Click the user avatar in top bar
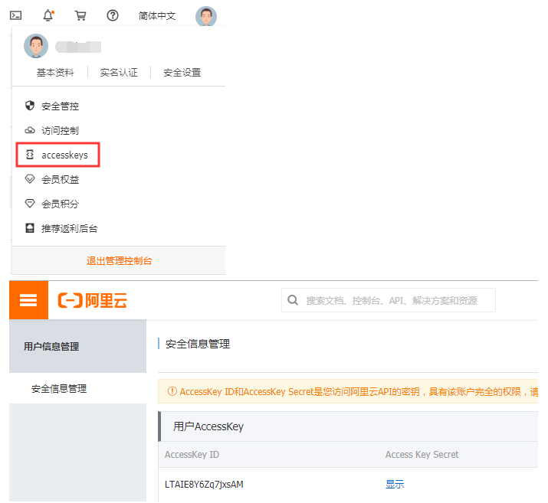Screen dimensions: 548x503 pyautogui.click(x=206, y=16)
